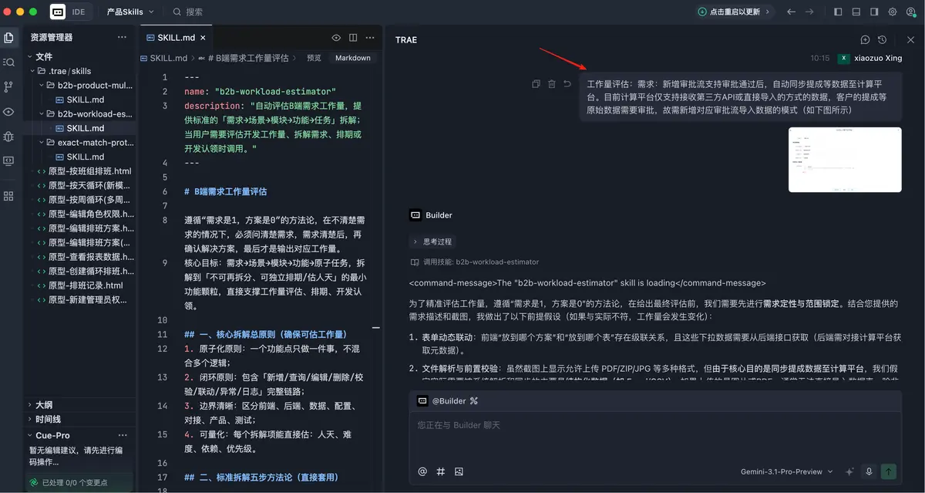Click the image upload icon in chat input

coord(459,471)
